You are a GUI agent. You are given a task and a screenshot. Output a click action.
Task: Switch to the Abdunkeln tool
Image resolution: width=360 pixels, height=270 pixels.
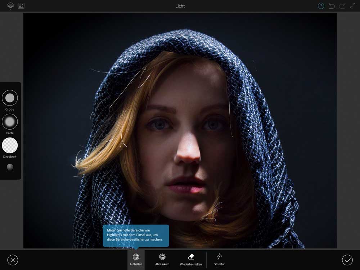(162, 260)
